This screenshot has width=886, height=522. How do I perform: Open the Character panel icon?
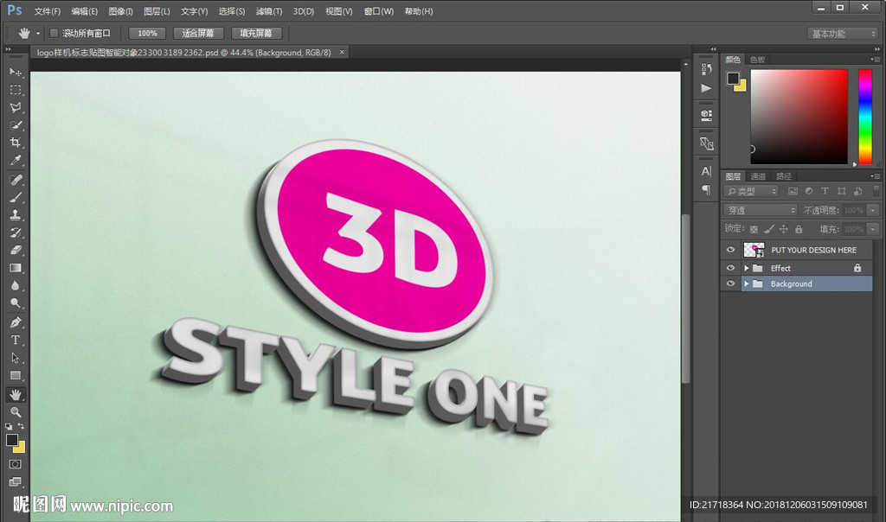pos(706,171)
